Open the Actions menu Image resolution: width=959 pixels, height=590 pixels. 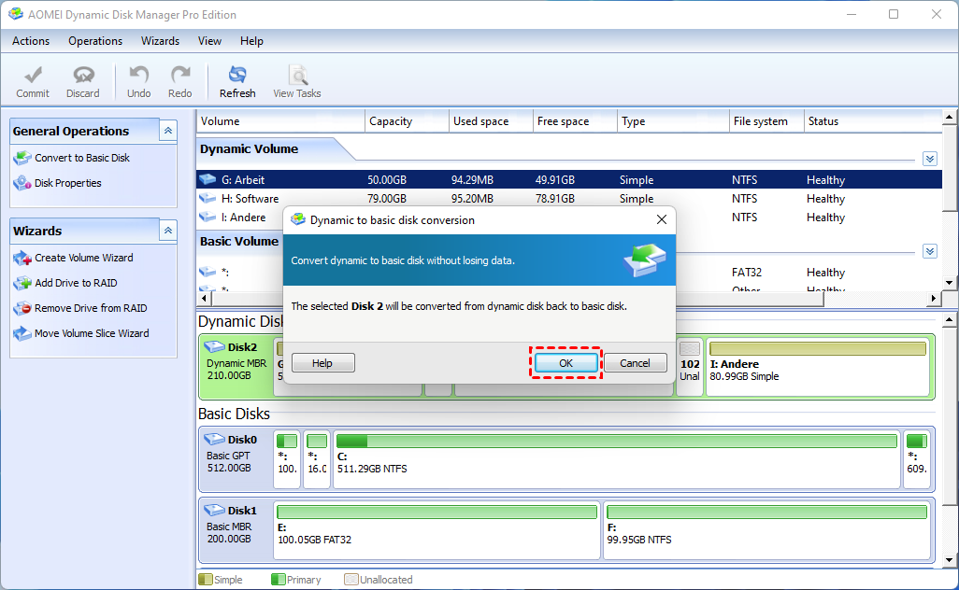(x=31, y=41)
